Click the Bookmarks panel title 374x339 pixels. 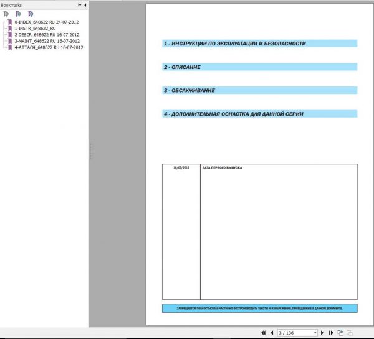pyautogui.click(x=11, y=5)
